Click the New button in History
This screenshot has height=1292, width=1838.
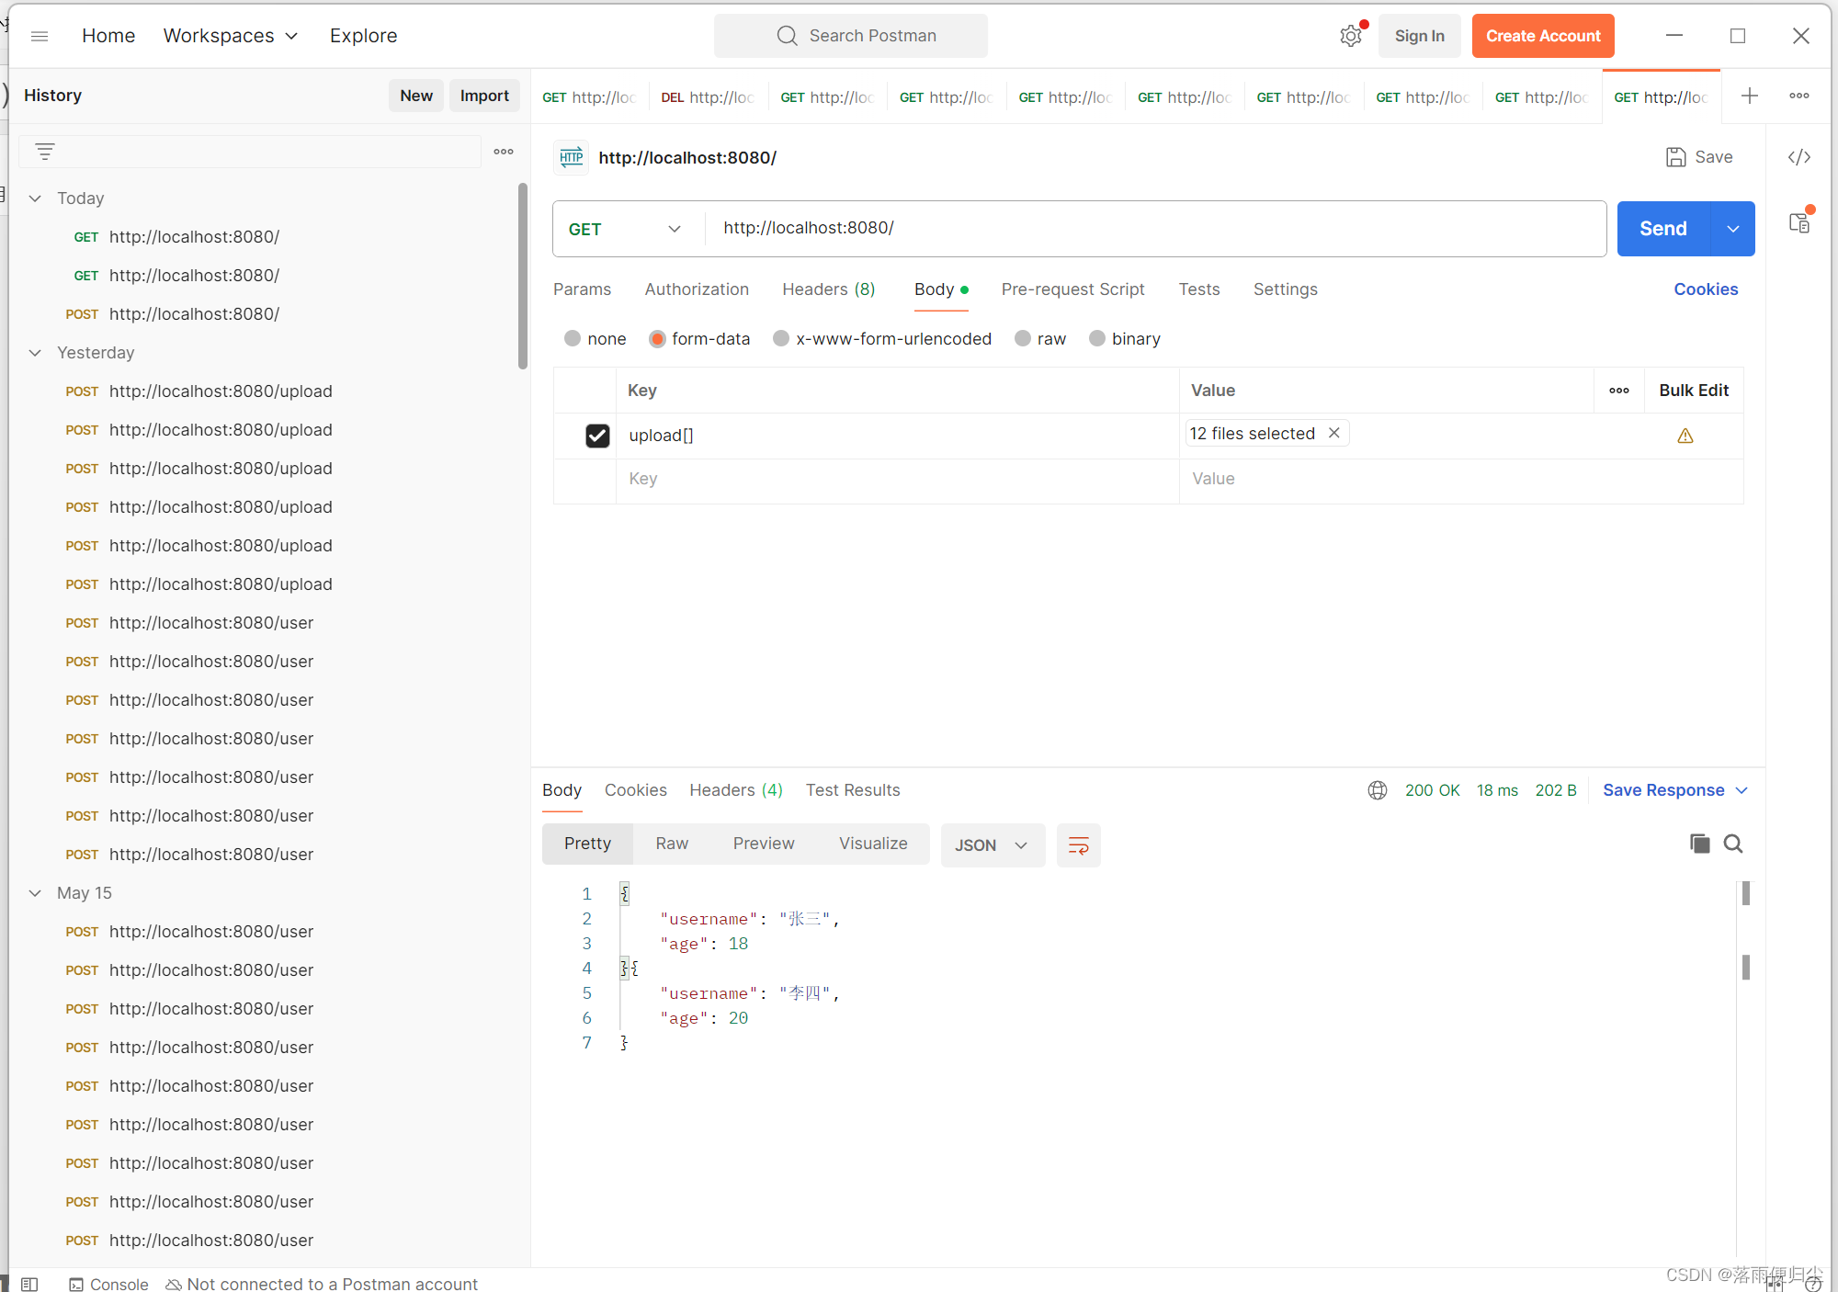[x=416, y=96]
